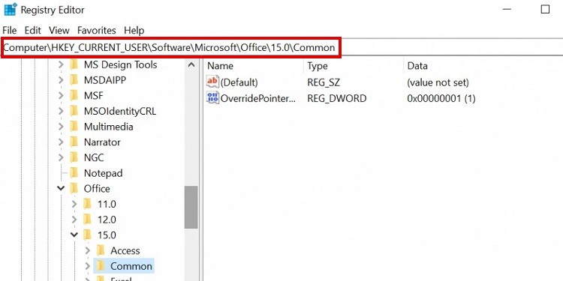Screen dimensions: 563x281
Task: Open the Help menu
Action: 134,31
